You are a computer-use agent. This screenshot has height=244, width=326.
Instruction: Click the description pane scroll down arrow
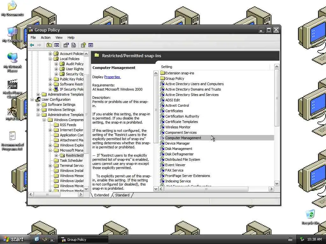[x=156, y=189]
